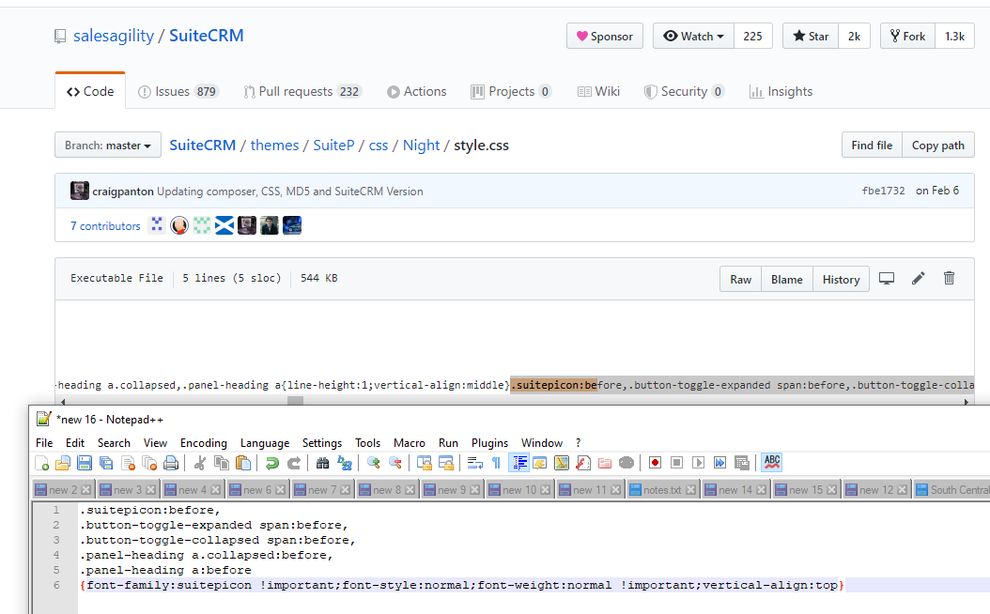Click the Zoom Out magnifier icon
The width and height of the screenshot is (990, 614).
(395, 463)
